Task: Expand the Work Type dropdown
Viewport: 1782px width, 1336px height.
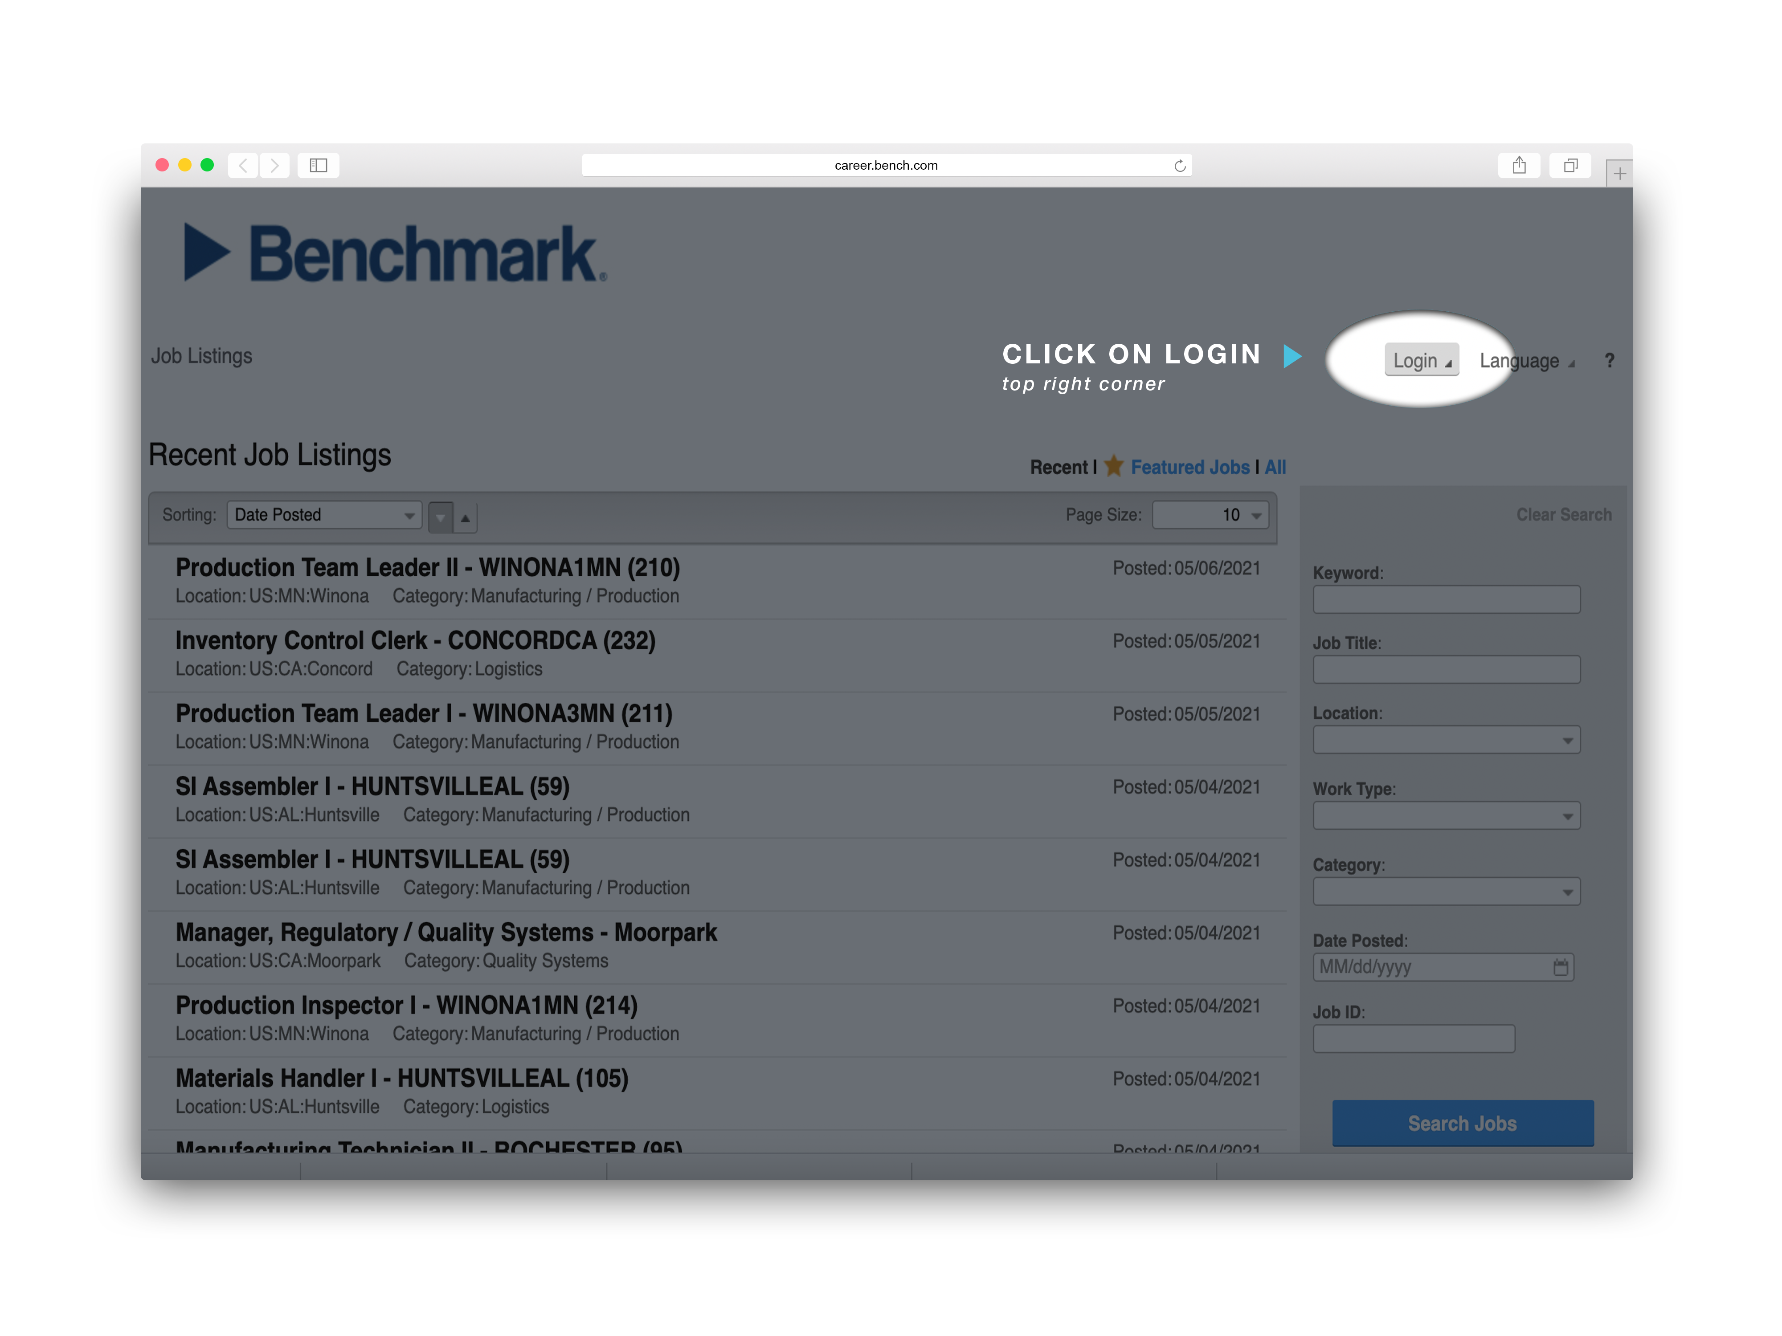Action: 1446,816
